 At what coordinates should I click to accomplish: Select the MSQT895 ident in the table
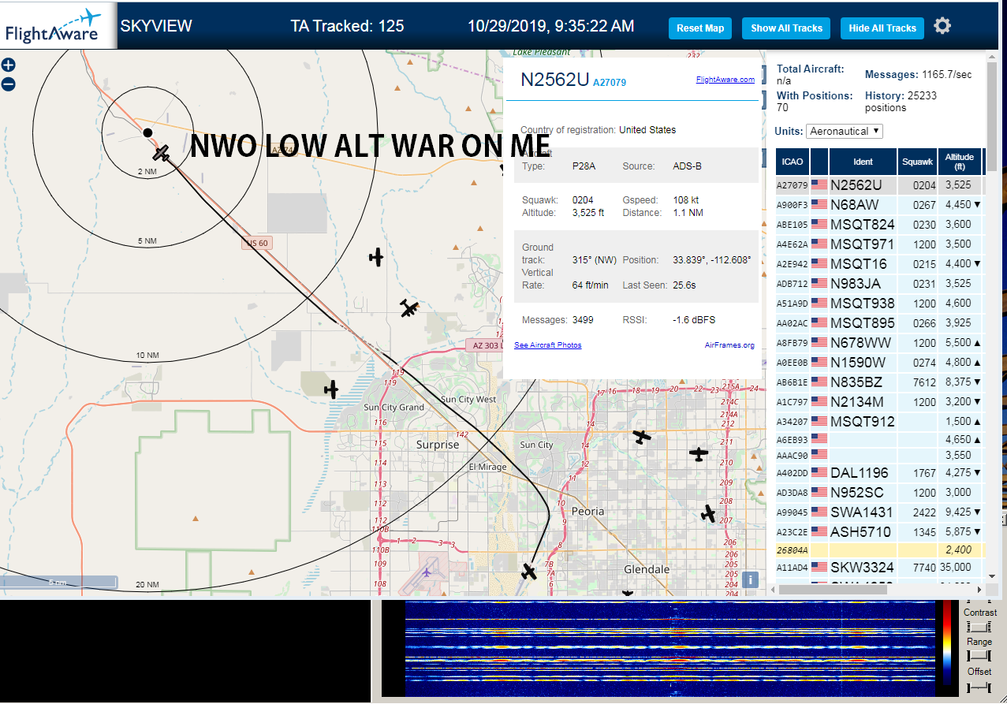click(862, 323)
